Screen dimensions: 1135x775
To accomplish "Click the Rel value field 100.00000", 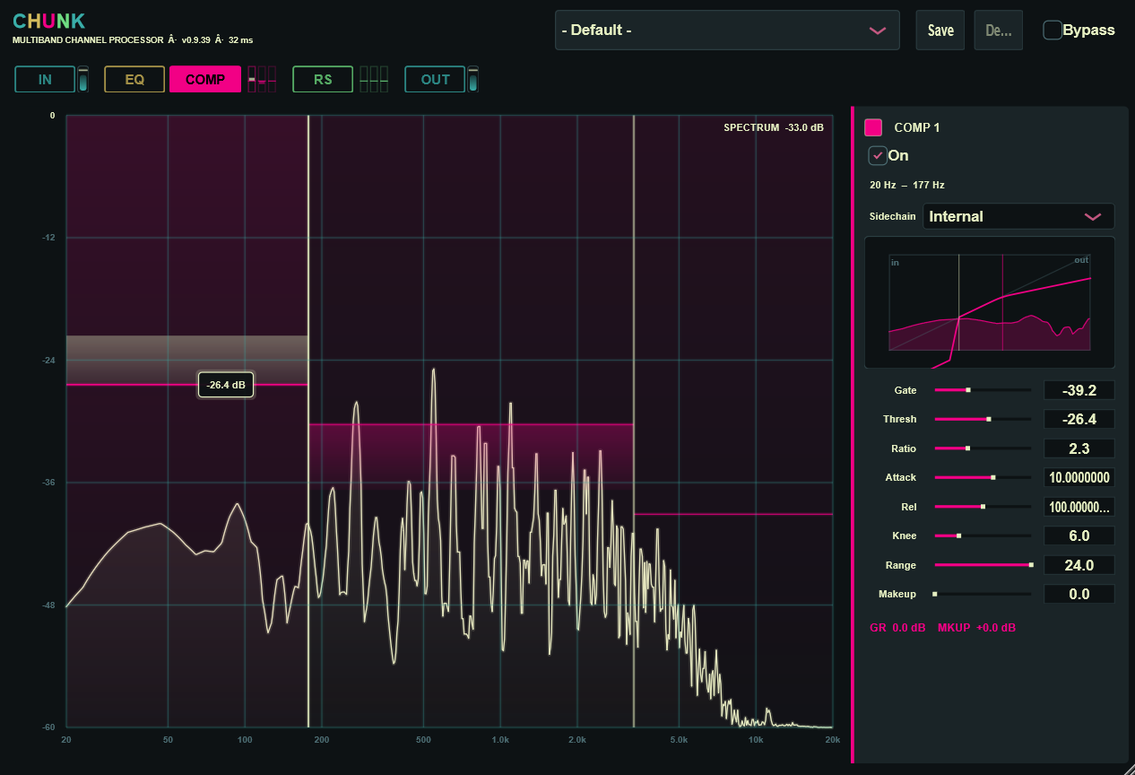I will (1079, 507).
